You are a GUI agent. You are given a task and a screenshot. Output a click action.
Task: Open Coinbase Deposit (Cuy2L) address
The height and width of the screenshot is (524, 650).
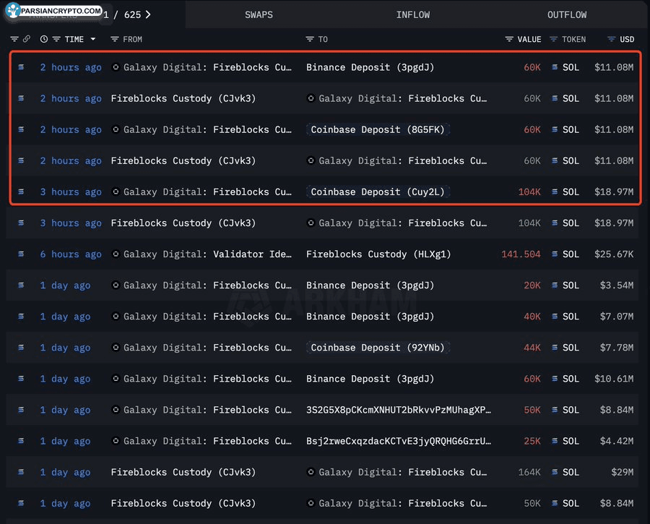click(x=376, y=192)
